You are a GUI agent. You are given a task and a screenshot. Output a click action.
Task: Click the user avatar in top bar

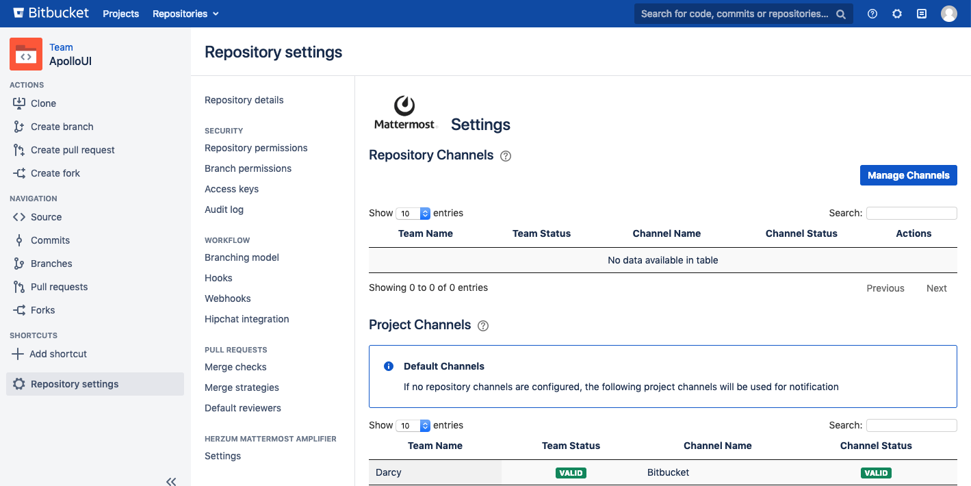point(948,14)
